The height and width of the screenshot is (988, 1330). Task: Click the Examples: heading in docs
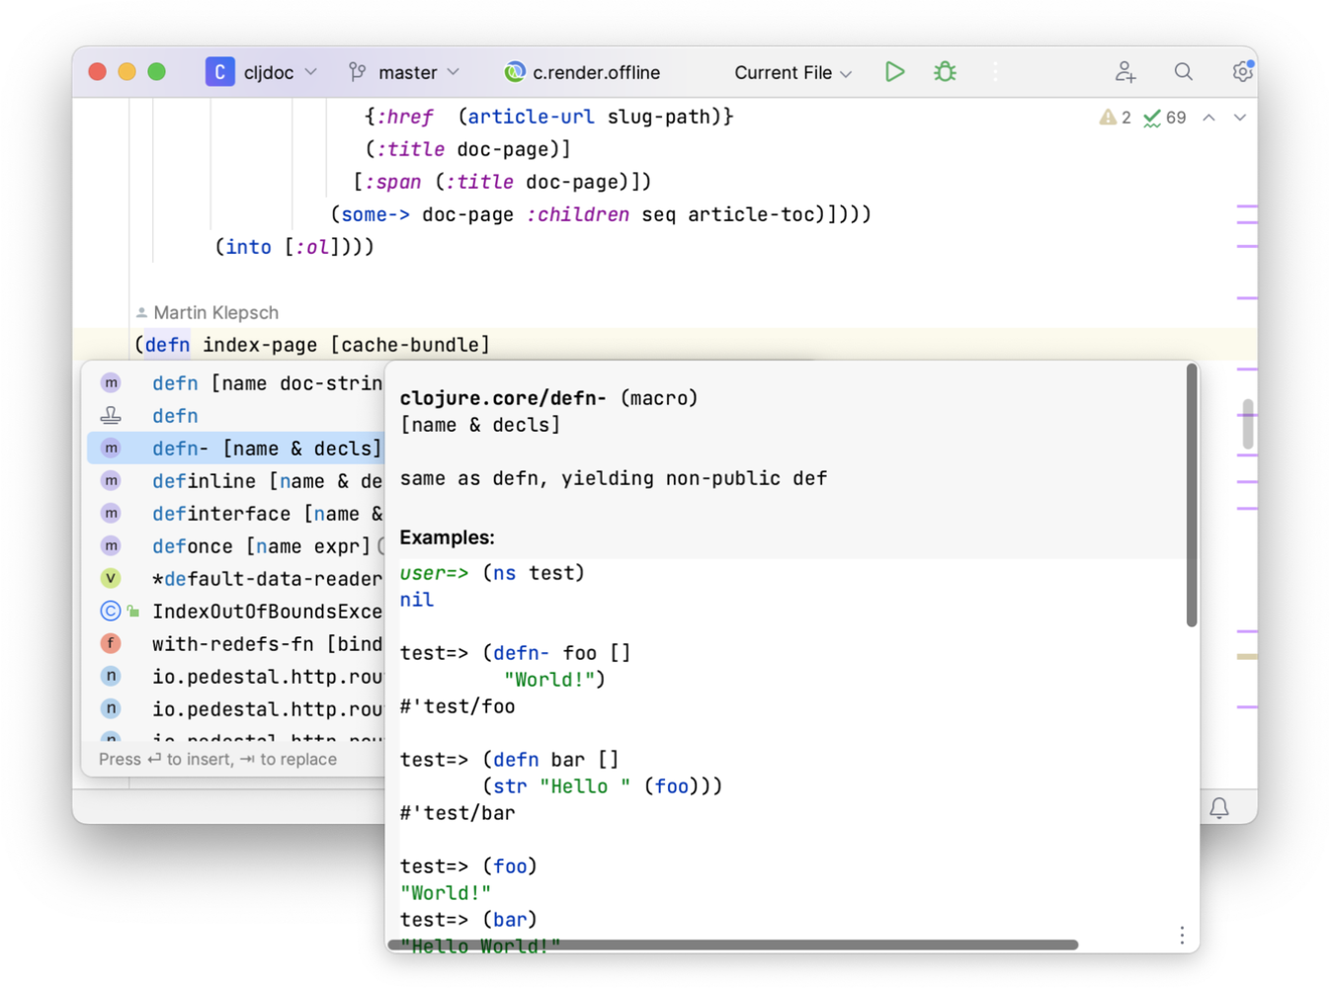click(x=447, y=537)
